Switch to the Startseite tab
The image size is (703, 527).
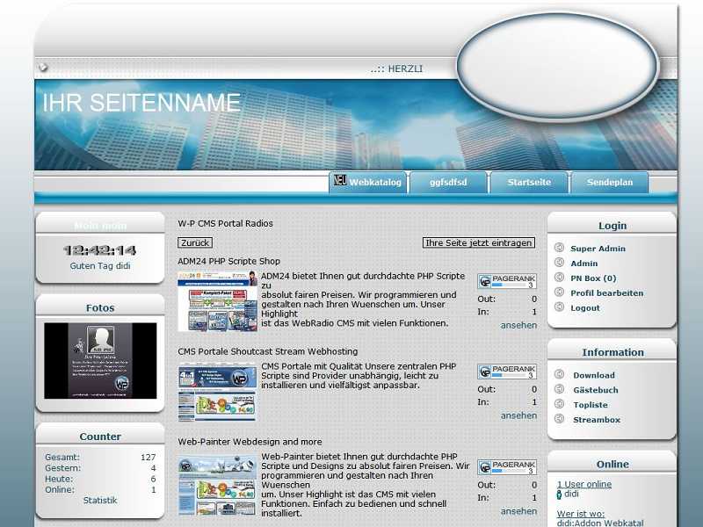pos(529,183)
